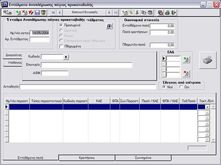Click the Υπόλογος tab button
This screenshot has height=165, width=221.
click(13, 63)
